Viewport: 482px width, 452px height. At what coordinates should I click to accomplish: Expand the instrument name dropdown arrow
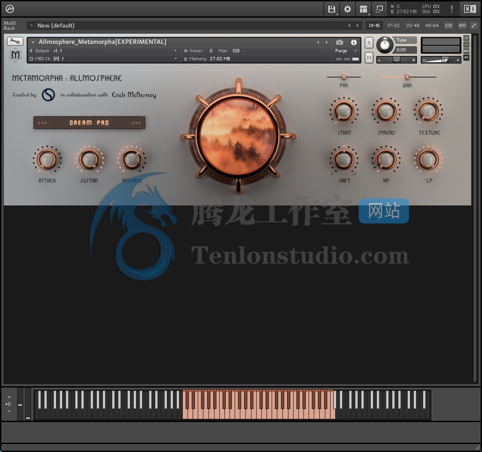(33, 42)
